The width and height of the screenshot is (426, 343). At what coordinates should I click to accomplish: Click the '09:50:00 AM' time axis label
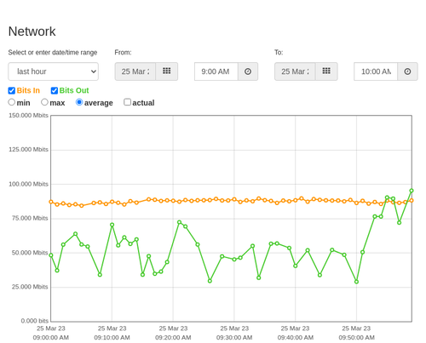356,338
